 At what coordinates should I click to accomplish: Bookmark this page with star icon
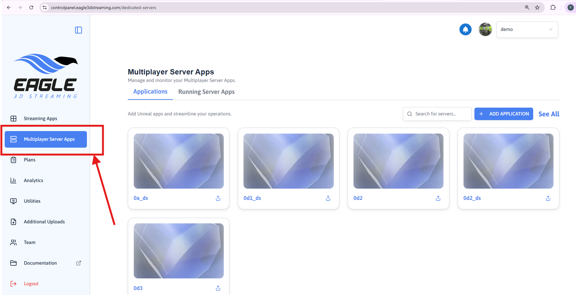click(537, 8)
